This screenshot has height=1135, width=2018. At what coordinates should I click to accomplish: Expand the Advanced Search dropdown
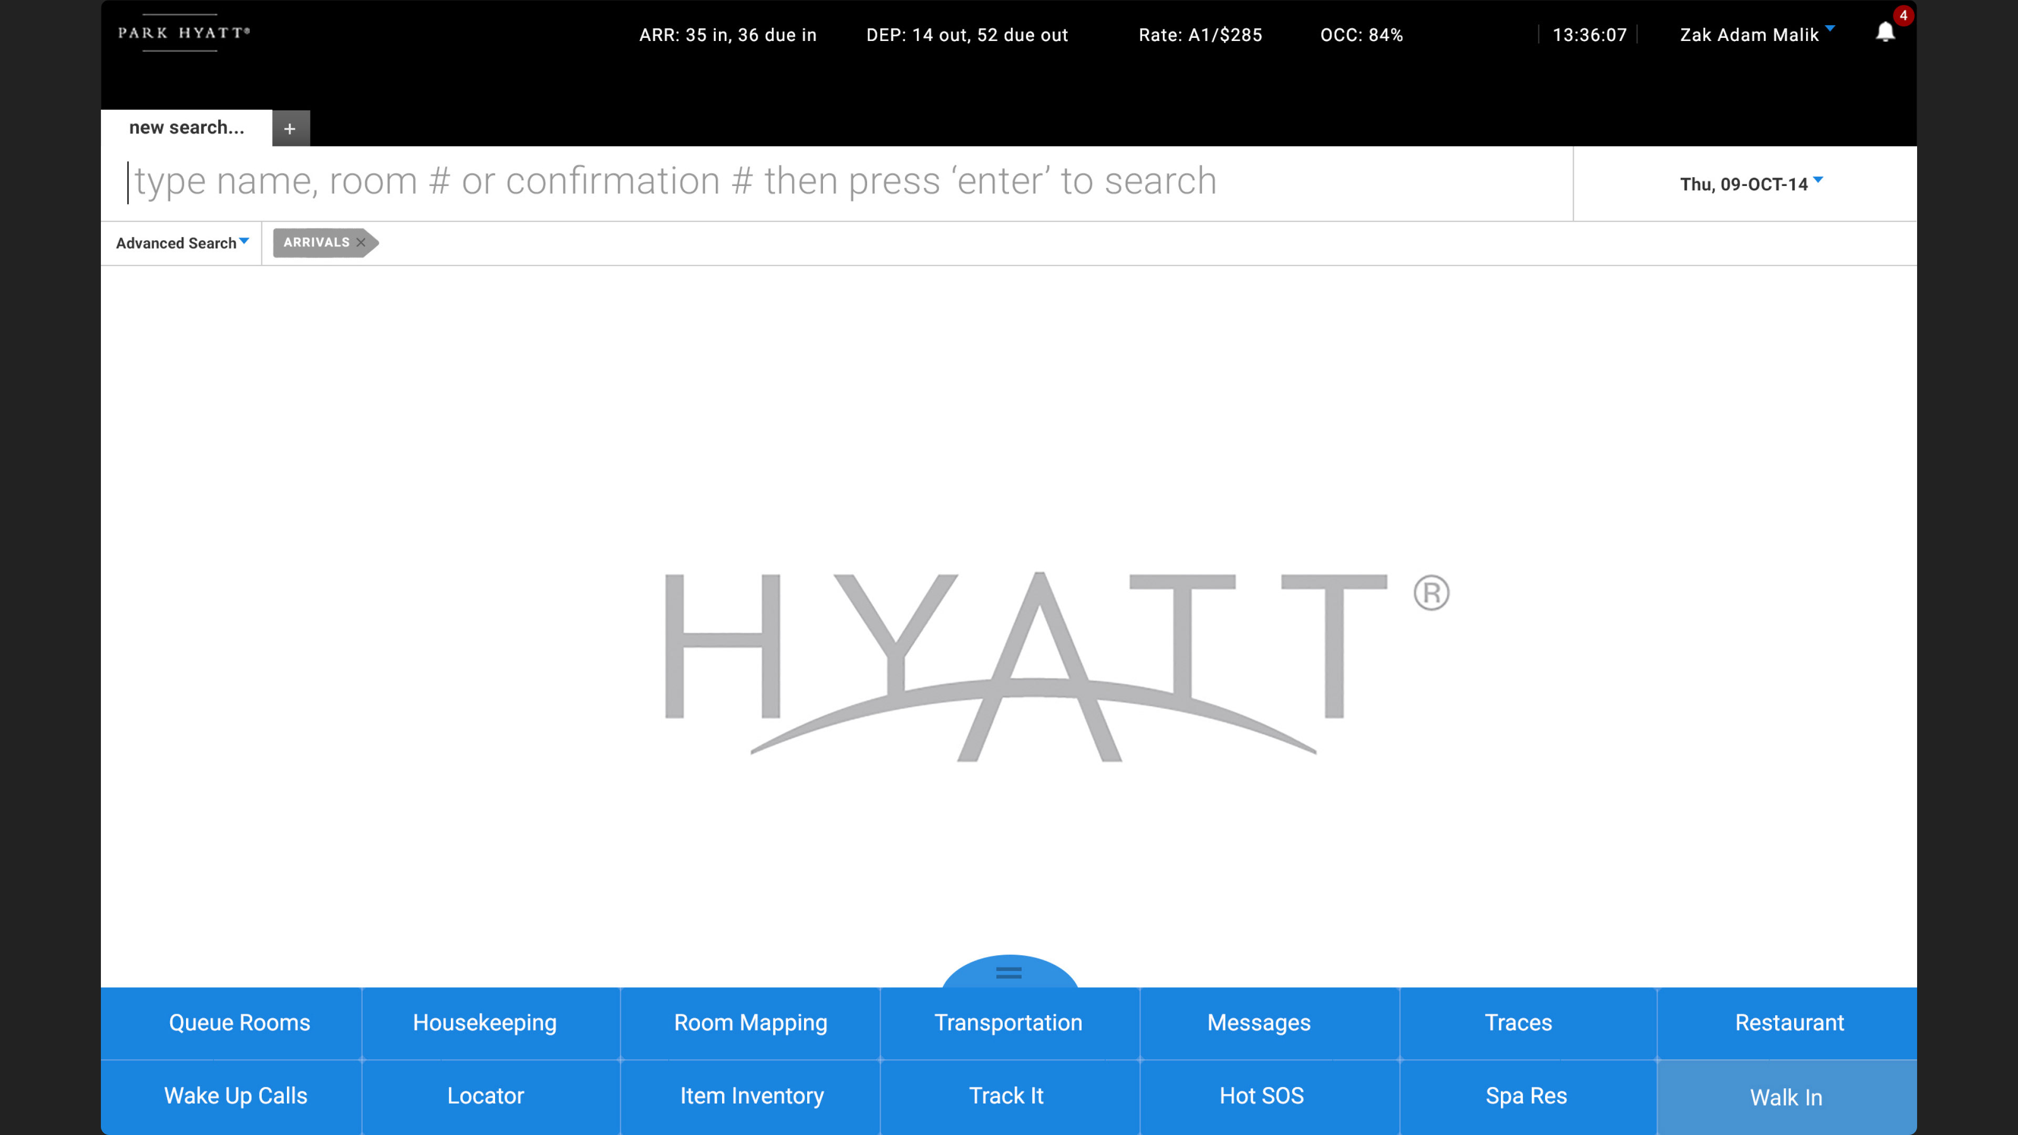click(x=182, y=243)
